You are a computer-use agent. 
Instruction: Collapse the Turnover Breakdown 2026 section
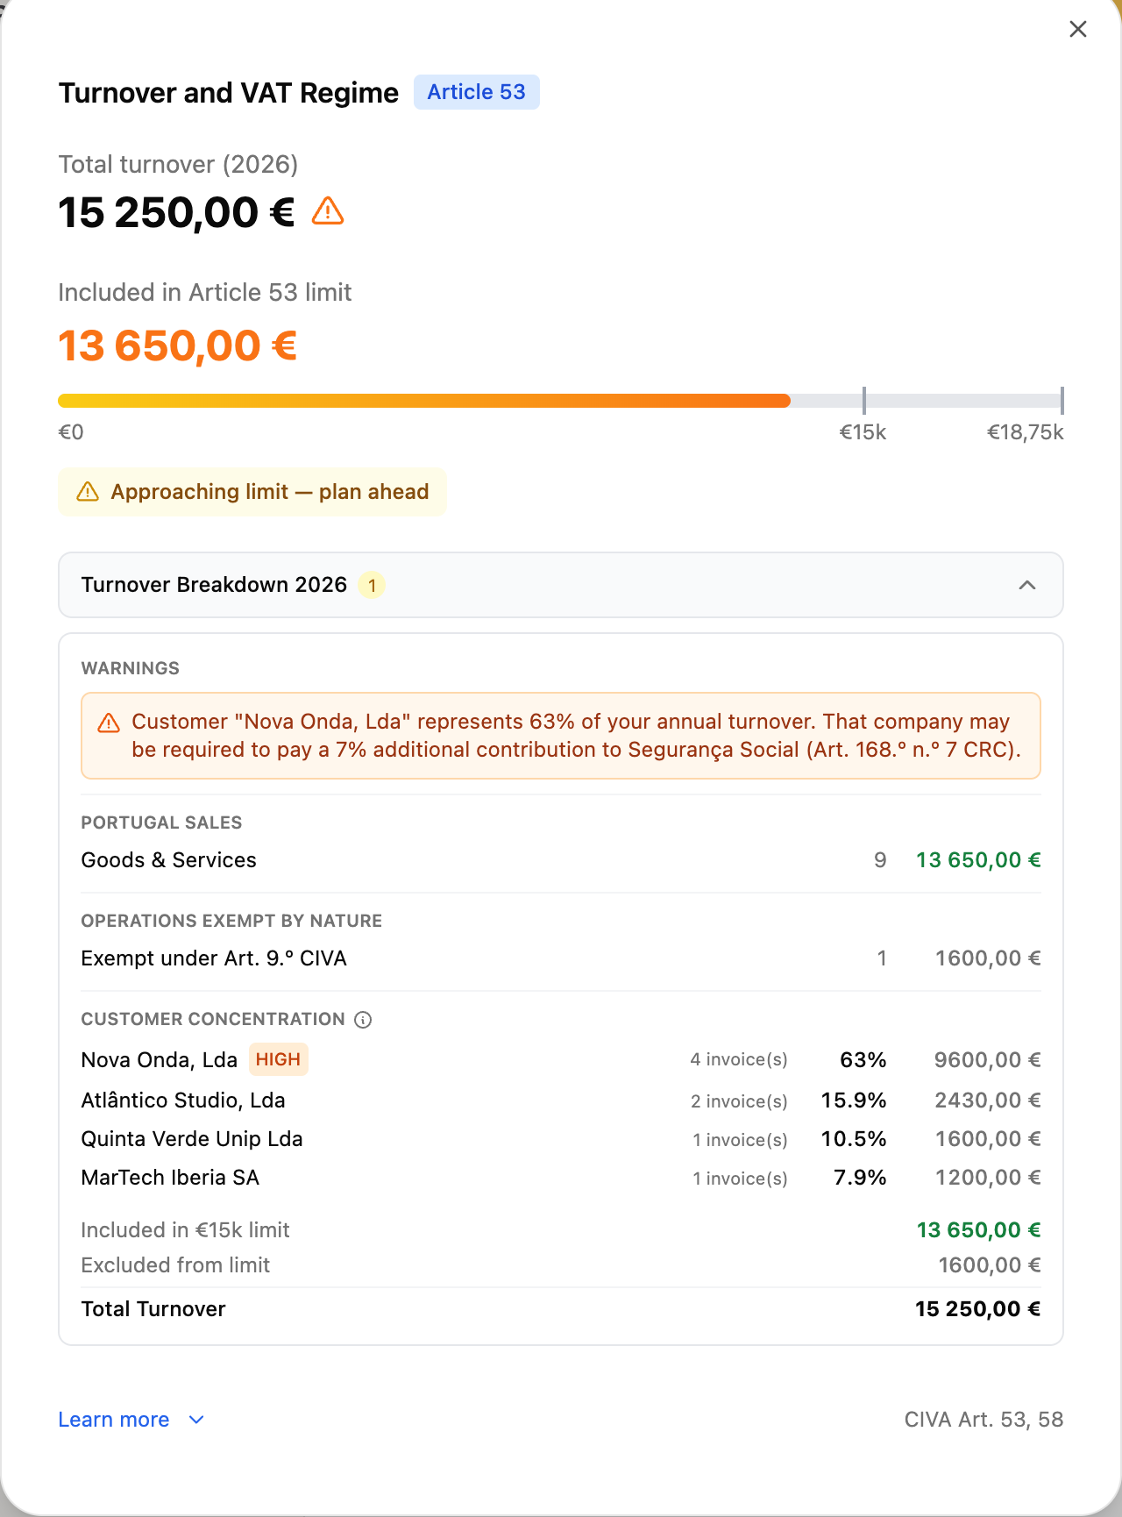coord(561,585)
